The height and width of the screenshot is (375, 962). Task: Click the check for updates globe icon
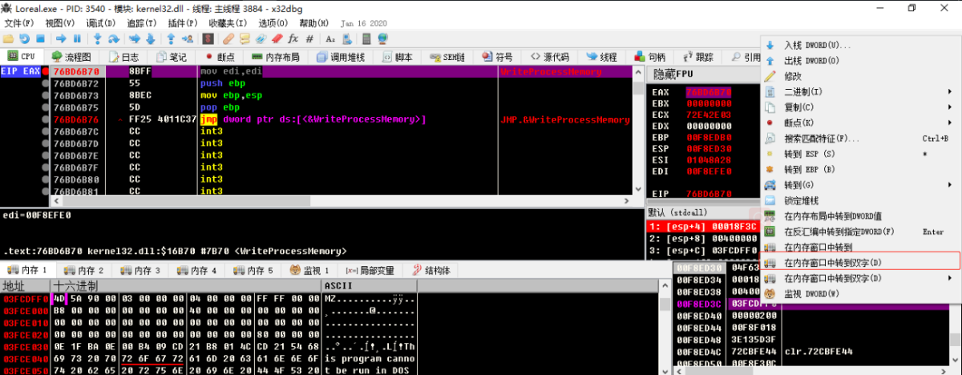pos(383,38)
